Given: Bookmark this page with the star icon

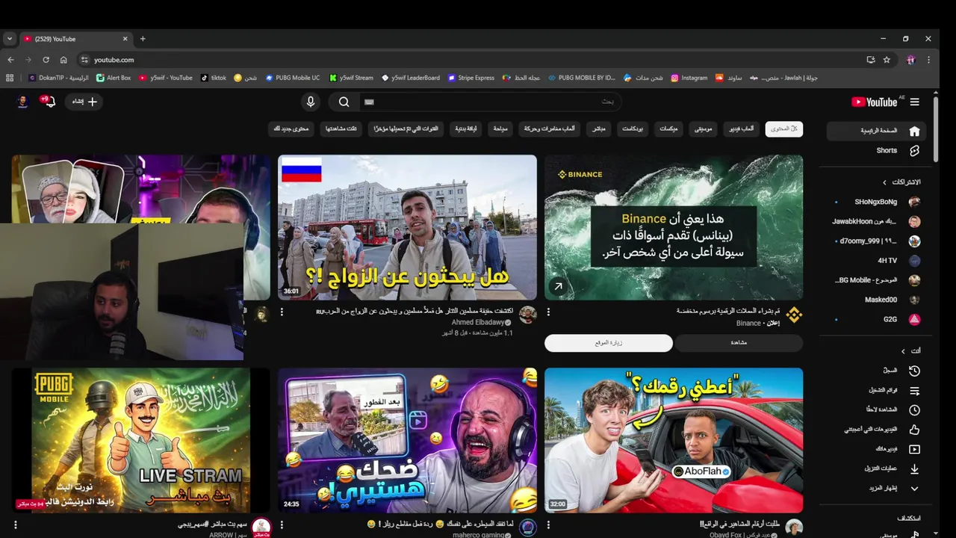Looking at the screenshot, I should tap(887, 60).
